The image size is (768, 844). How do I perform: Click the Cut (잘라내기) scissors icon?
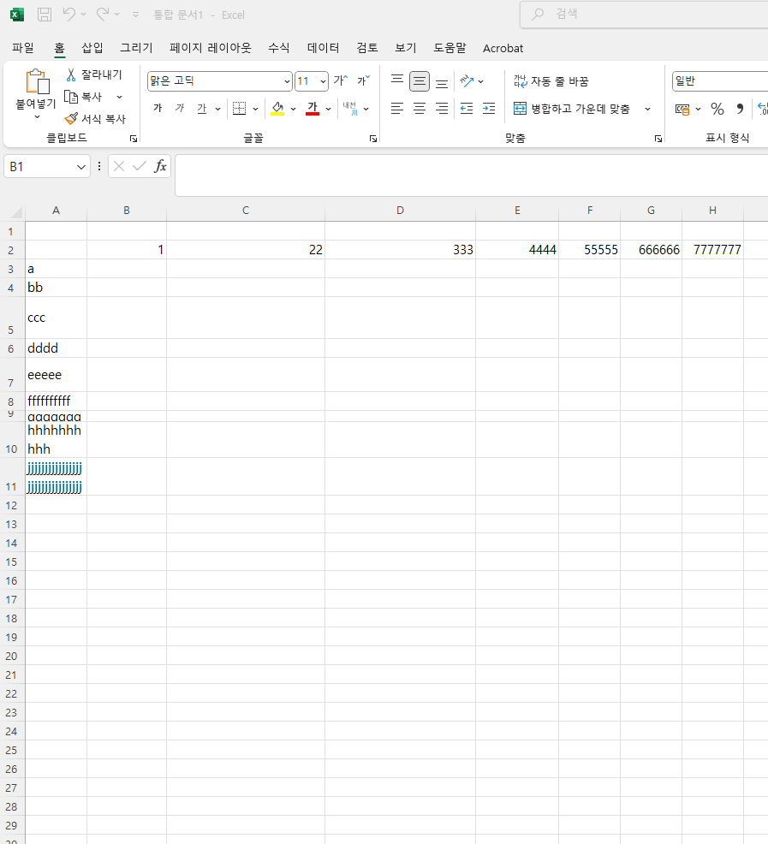click(71, 74)
